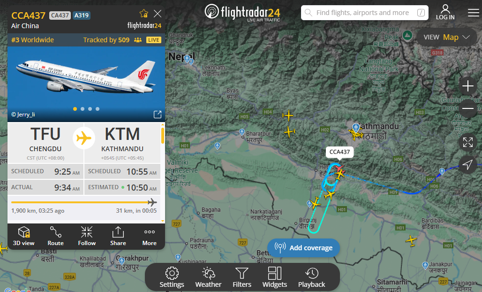
Task: Select the second photo carousel dot
Action: pos(83,109)
